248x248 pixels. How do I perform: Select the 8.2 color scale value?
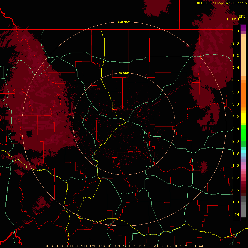236,55
